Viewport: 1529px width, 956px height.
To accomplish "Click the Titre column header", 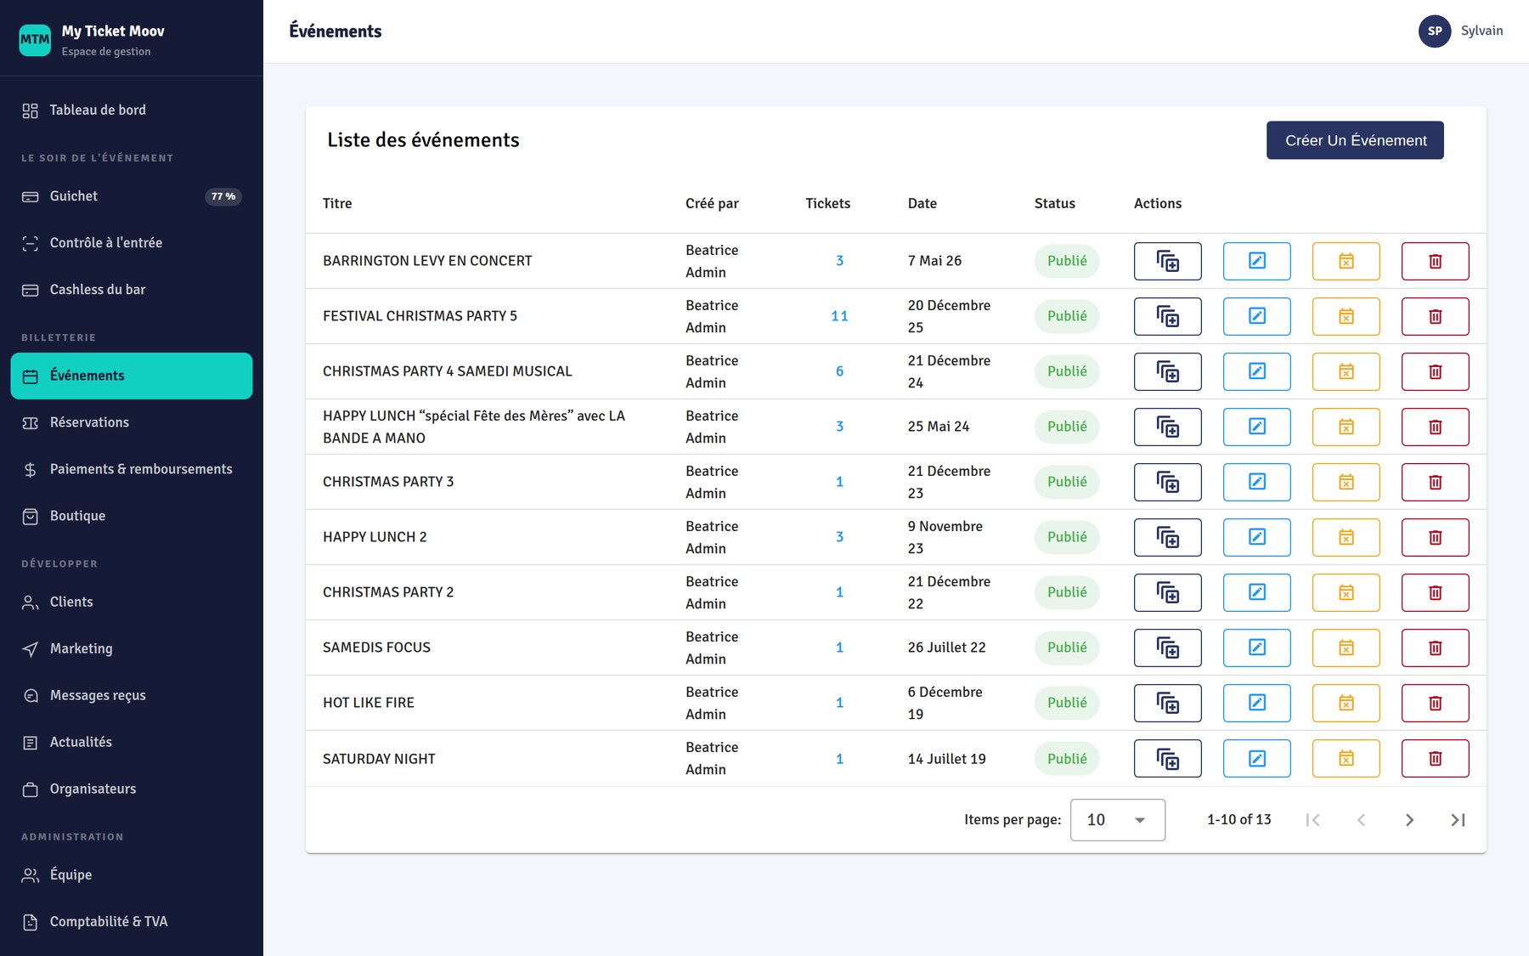I will tap(337, 204).
